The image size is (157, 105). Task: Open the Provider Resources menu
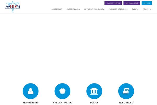(118, 9)
